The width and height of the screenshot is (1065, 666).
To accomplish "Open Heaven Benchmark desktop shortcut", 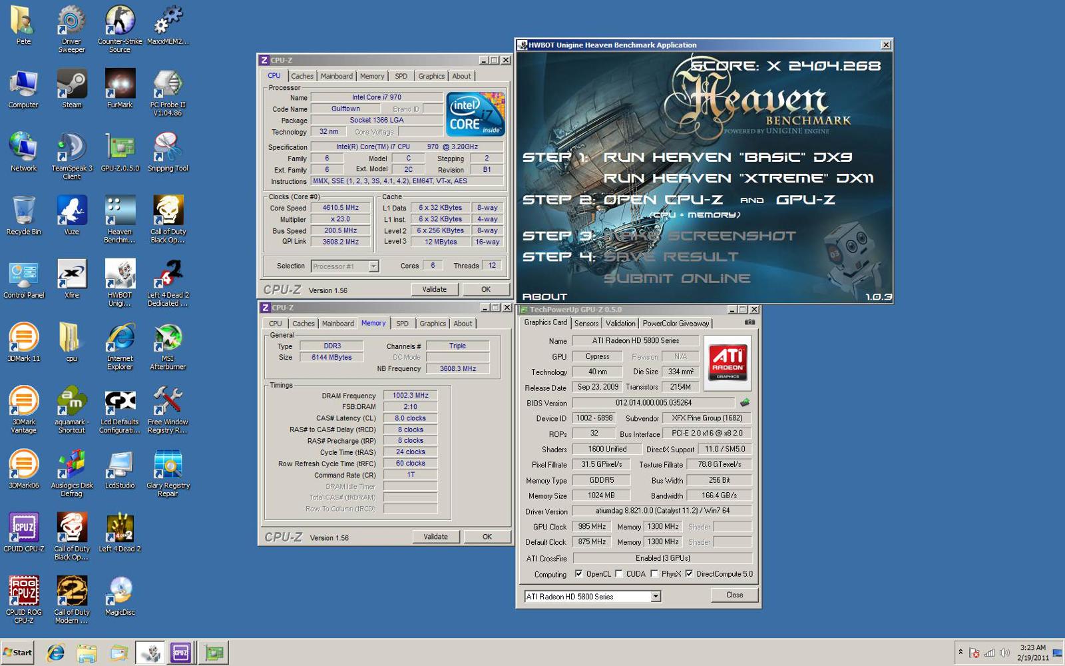I will coord(120,218).
